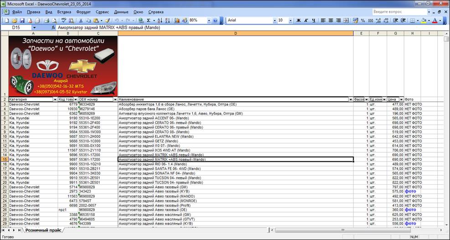Click the D15 Name Box field
The image size is (450, 240).
coord(16,28)
